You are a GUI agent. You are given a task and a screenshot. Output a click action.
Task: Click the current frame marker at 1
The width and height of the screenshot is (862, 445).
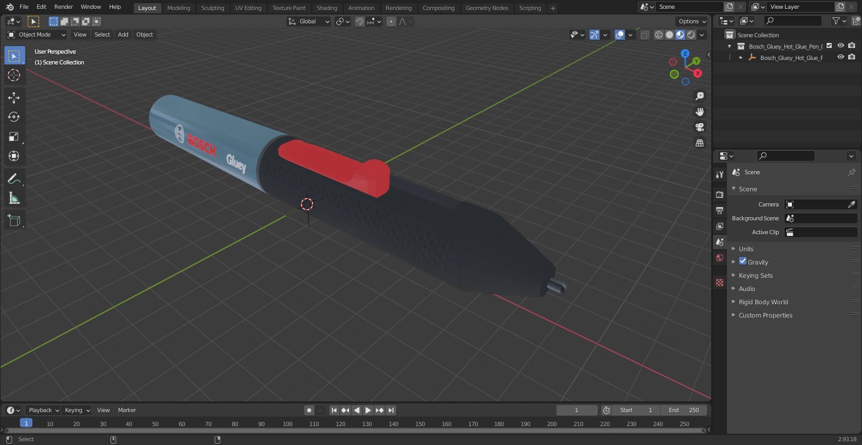[26, 424]
